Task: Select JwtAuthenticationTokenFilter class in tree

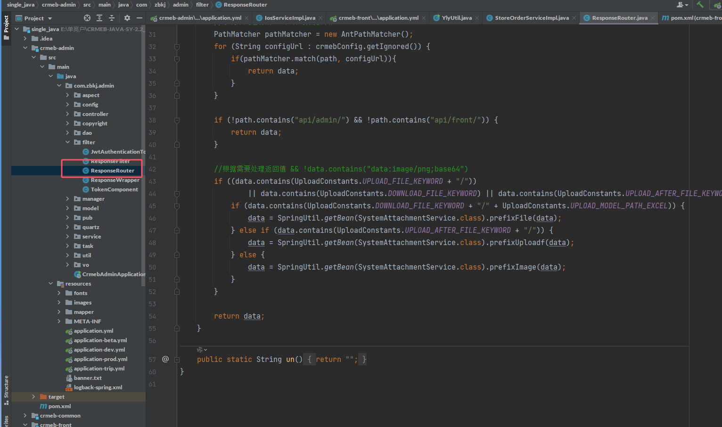Action: [x=114, y=152]
